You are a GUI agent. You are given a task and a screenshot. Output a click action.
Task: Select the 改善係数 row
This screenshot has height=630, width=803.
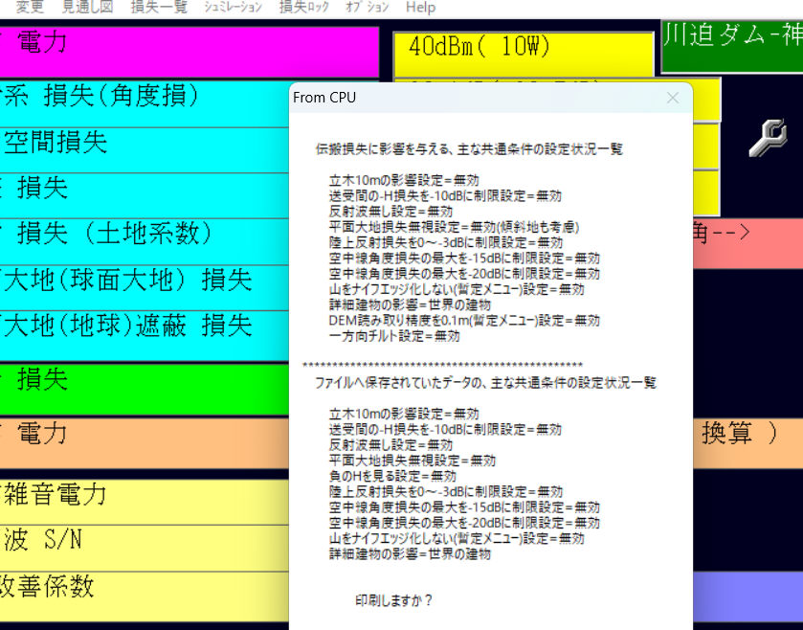click(x=145, y=596)
